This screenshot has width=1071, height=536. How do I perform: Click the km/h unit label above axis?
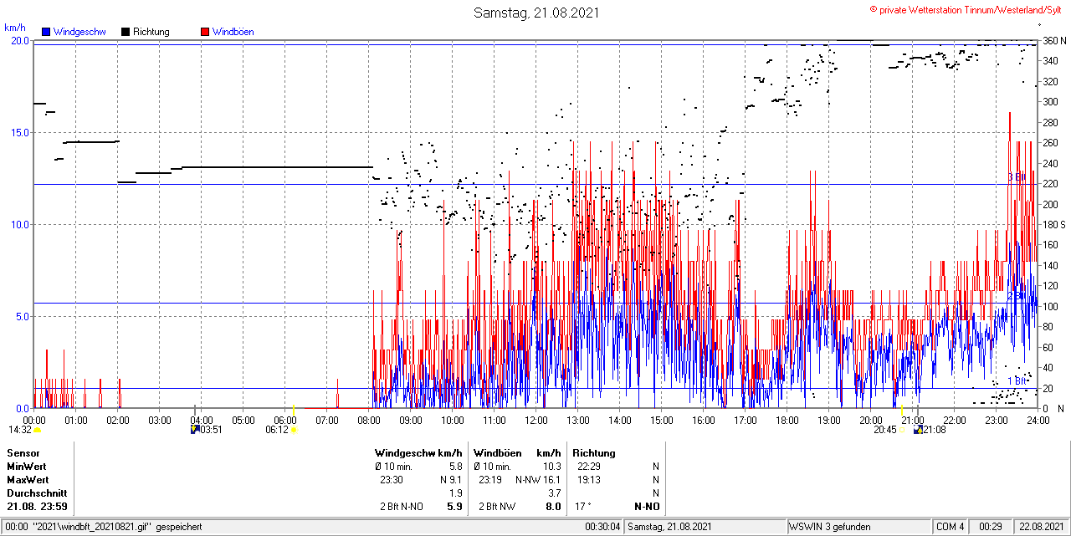click(16, 27)
